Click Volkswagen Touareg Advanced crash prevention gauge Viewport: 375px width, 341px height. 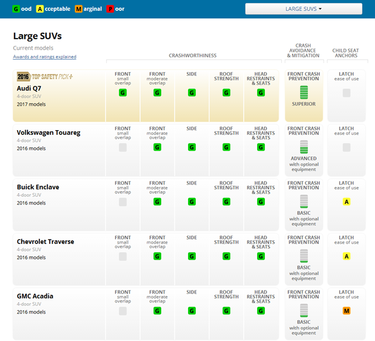coord(304,146)
